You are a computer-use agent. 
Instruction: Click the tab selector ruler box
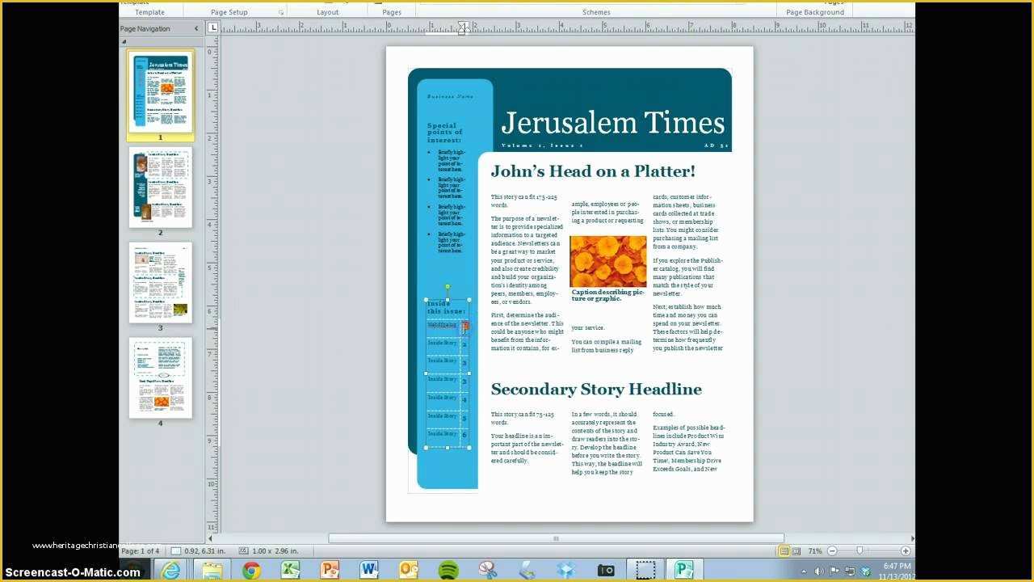212,27
